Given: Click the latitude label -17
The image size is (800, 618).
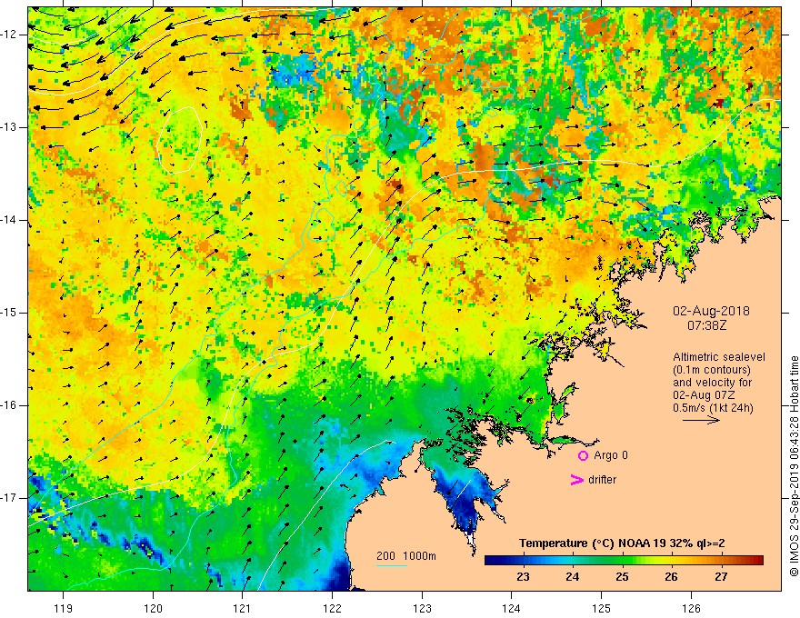Looking at the screenshot, I should tap(10, 498).
